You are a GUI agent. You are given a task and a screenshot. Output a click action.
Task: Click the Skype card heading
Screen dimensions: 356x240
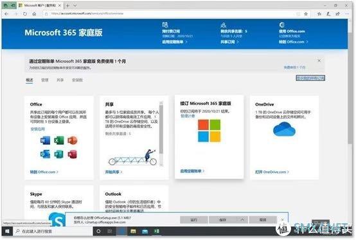36,194
